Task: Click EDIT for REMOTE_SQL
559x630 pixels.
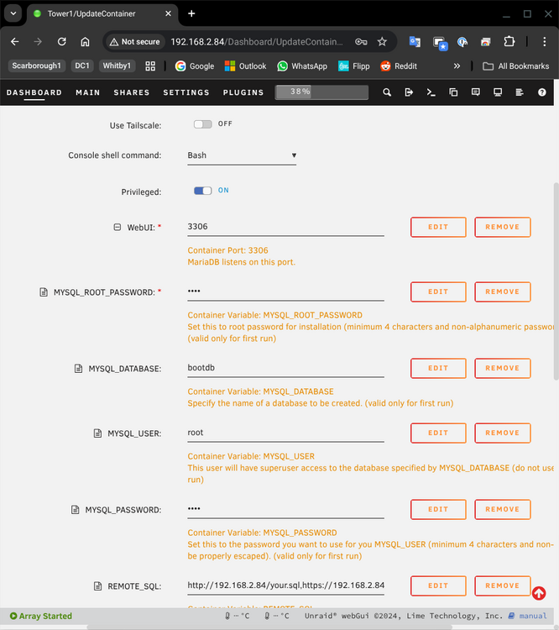Action: (x=438, y=585)
